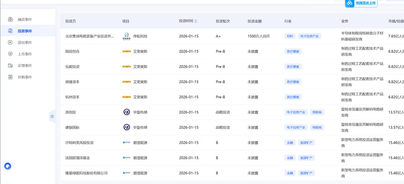Click the 行业 column header
The image size is (404, 184).
coord(288,21)
